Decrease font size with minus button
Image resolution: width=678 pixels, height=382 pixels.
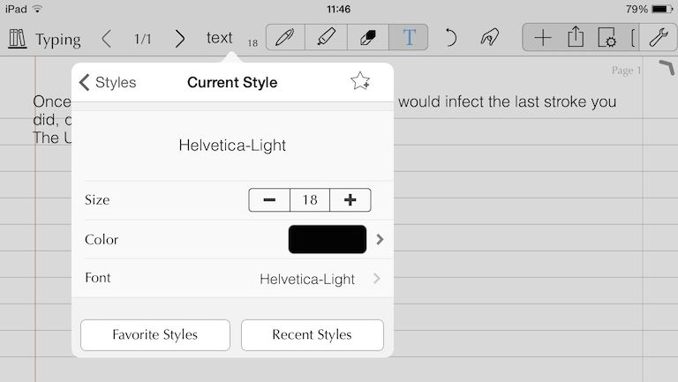click(269, 200)
